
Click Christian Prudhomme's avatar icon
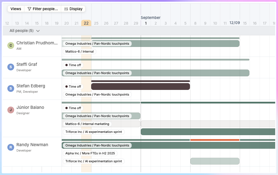tap(10, 46)
